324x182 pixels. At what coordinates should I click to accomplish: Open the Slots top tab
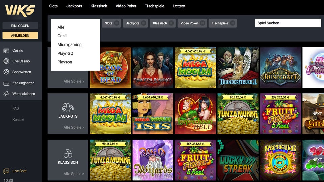[53, 6]
